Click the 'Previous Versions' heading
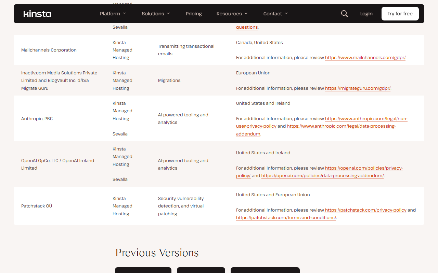 [x=157, y=253]
